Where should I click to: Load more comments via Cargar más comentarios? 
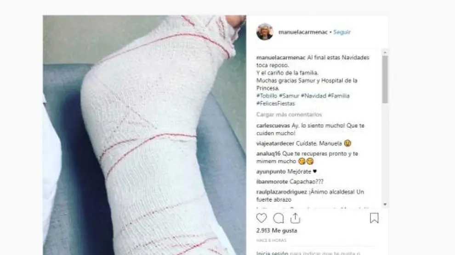[x=289, y=115]
